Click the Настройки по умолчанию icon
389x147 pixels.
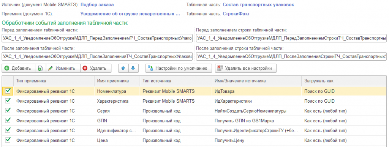(x=150, y=68)
